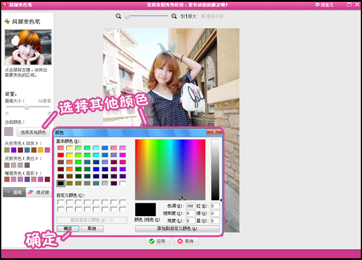Image resolution: width=362 pixels, height=260 pixels.
Task: Pick the first purple hair color swatch
Action: (13, 150)
